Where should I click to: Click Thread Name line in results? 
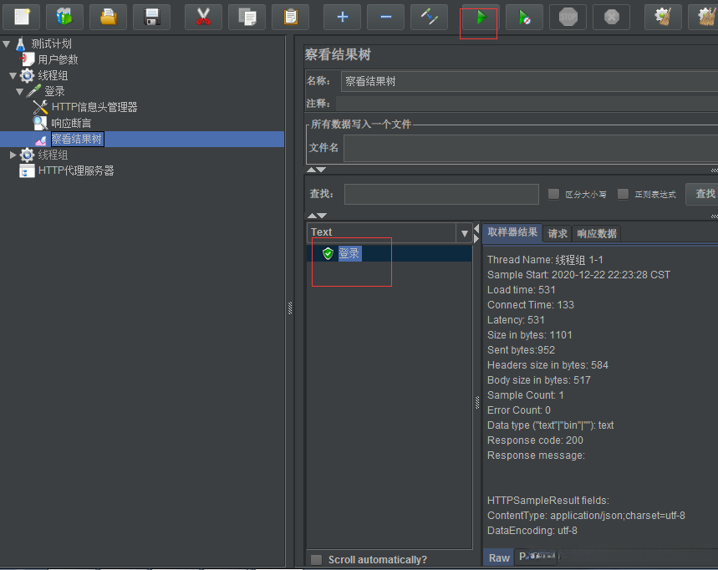point(545,260)
